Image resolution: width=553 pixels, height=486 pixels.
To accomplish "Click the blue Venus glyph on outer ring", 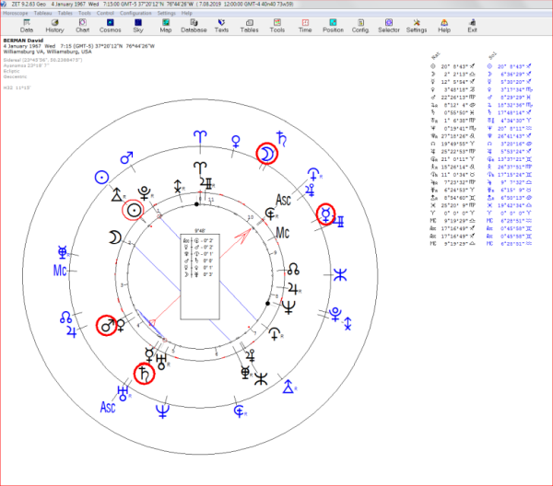I will click(236, 142).
